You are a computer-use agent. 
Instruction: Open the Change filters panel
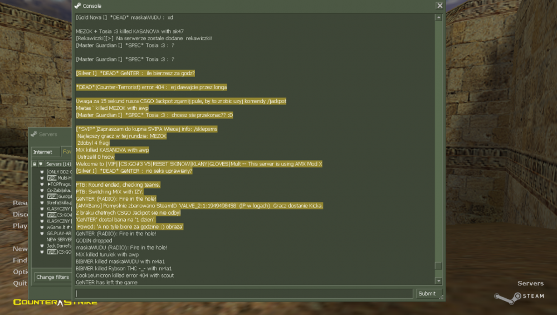pyautogui.click(x=52, y=277)
